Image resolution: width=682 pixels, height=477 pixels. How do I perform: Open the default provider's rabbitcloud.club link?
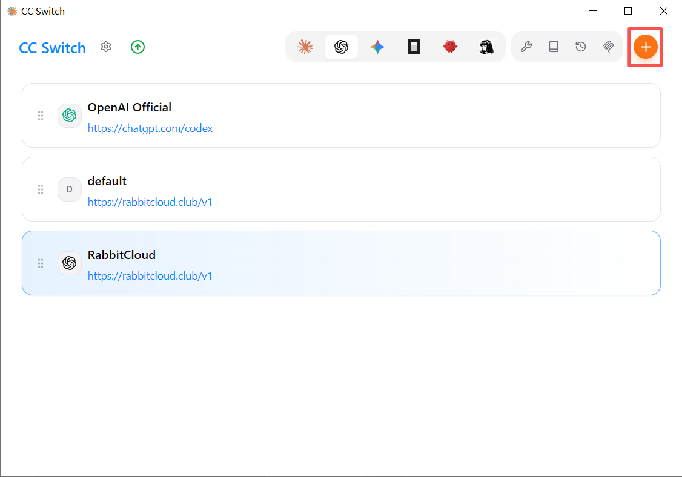[x=150, y=202]
